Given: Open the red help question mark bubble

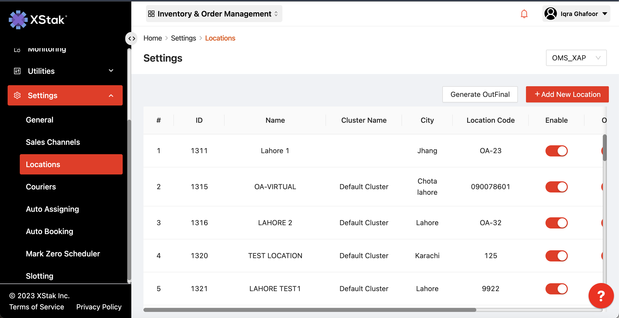Looking at the screenshot, I should tap(601, 296).
